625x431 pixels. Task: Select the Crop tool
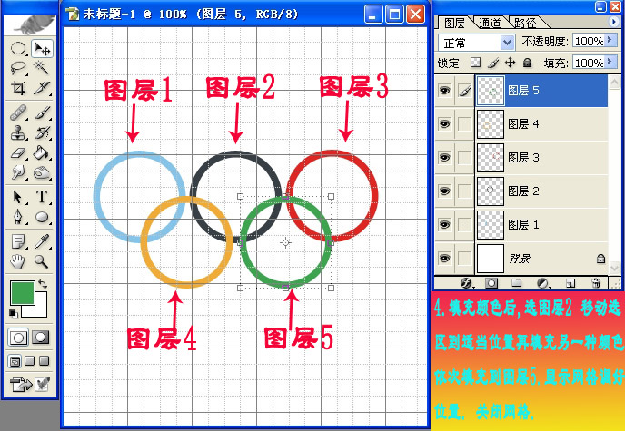(x=18, y=87)
